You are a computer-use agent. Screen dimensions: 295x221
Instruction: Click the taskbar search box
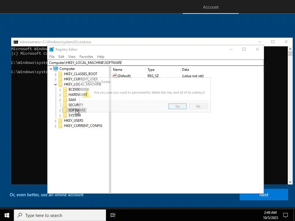tap(60, 215)
